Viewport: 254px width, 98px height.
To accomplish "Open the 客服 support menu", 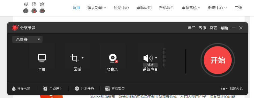I will 203,28.
